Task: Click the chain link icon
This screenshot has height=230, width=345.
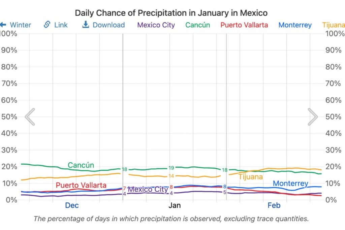Action: pyautogui.click(x=47, y=25)
